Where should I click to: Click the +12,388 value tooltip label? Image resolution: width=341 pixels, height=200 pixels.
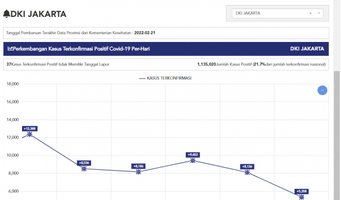click(30, 128)
